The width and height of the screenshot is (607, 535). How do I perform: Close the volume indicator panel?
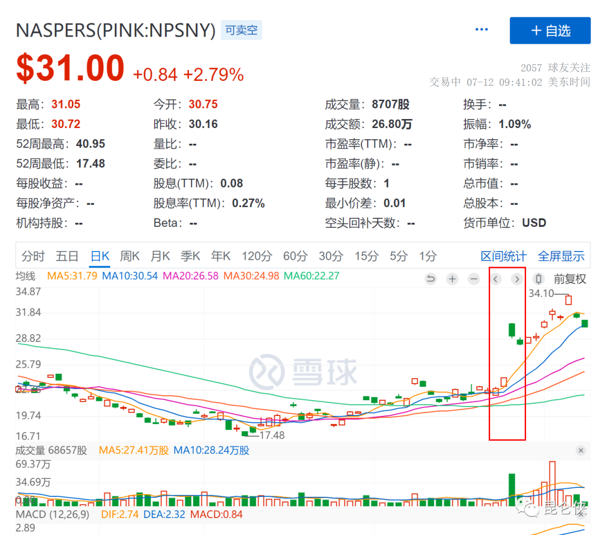581,450
